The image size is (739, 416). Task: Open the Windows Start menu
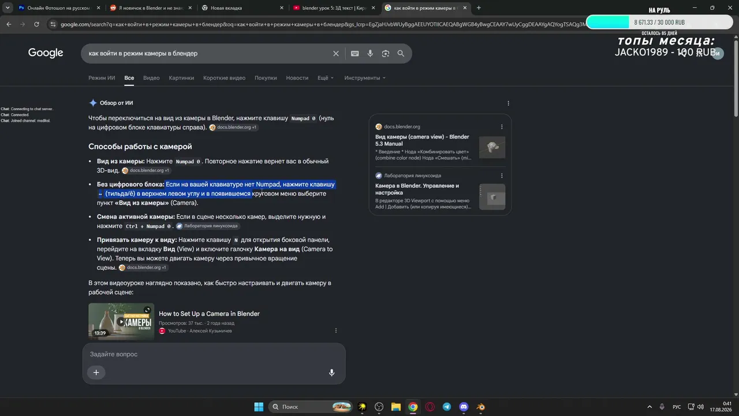click(x=259, y=407)
